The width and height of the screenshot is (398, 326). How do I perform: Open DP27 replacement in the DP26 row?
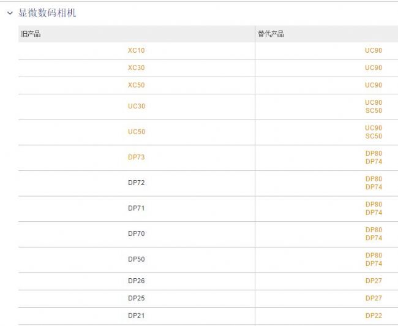point(373,281)
